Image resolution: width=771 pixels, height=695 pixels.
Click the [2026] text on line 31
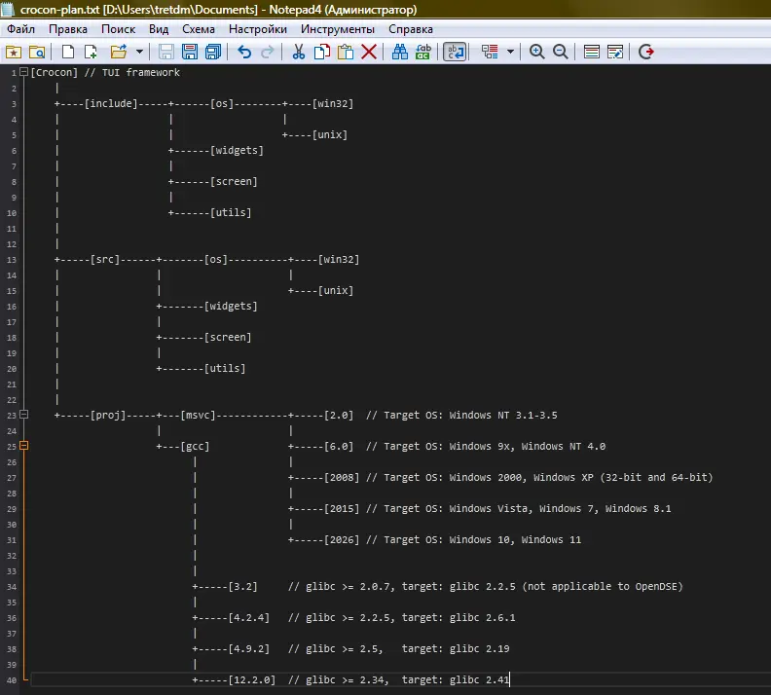click(342, 539)
